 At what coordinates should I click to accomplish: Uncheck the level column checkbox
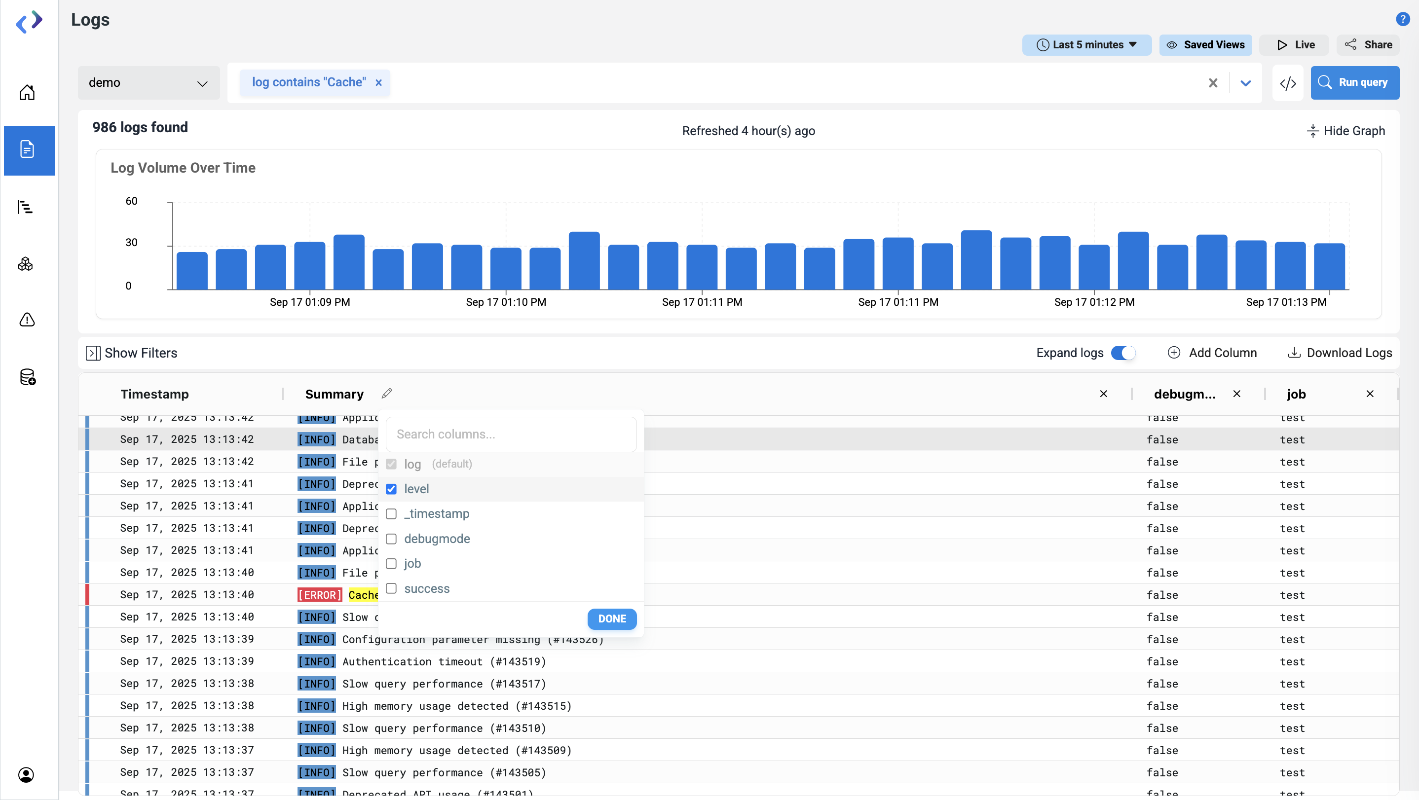tap(391, 489)
